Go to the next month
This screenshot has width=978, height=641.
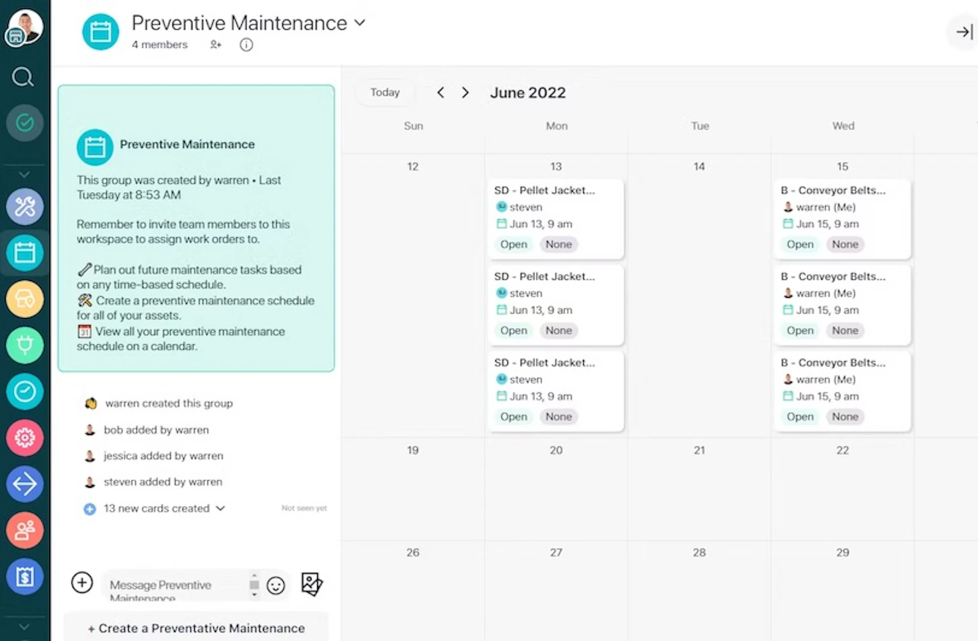click(x=465, y=92)
